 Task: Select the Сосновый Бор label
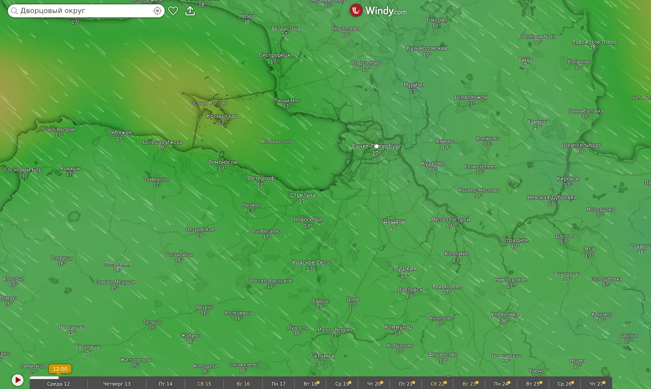pos(23,170)
